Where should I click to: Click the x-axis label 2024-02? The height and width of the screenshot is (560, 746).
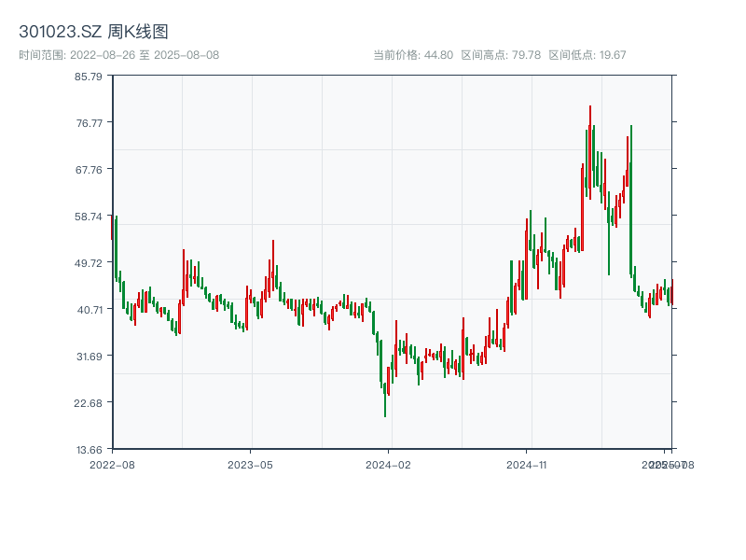click(388, 465)
